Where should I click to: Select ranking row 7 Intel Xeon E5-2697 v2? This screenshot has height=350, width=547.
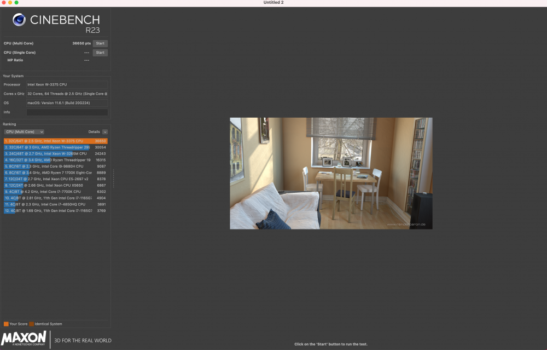(55, 179)
